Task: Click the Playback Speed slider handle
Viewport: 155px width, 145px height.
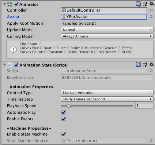Action: pos(69,106)
